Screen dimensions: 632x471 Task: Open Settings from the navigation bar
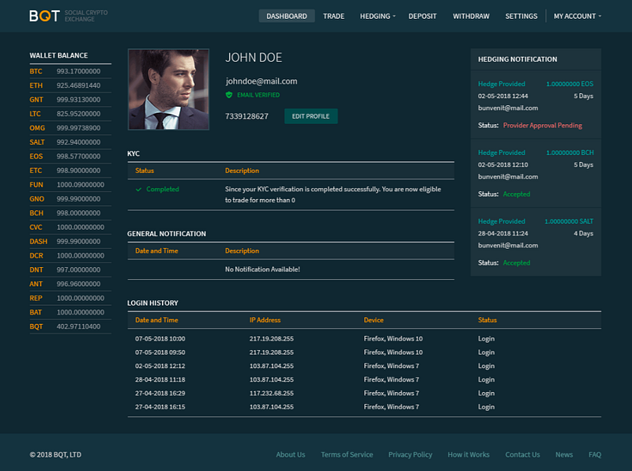click(521, 16)
